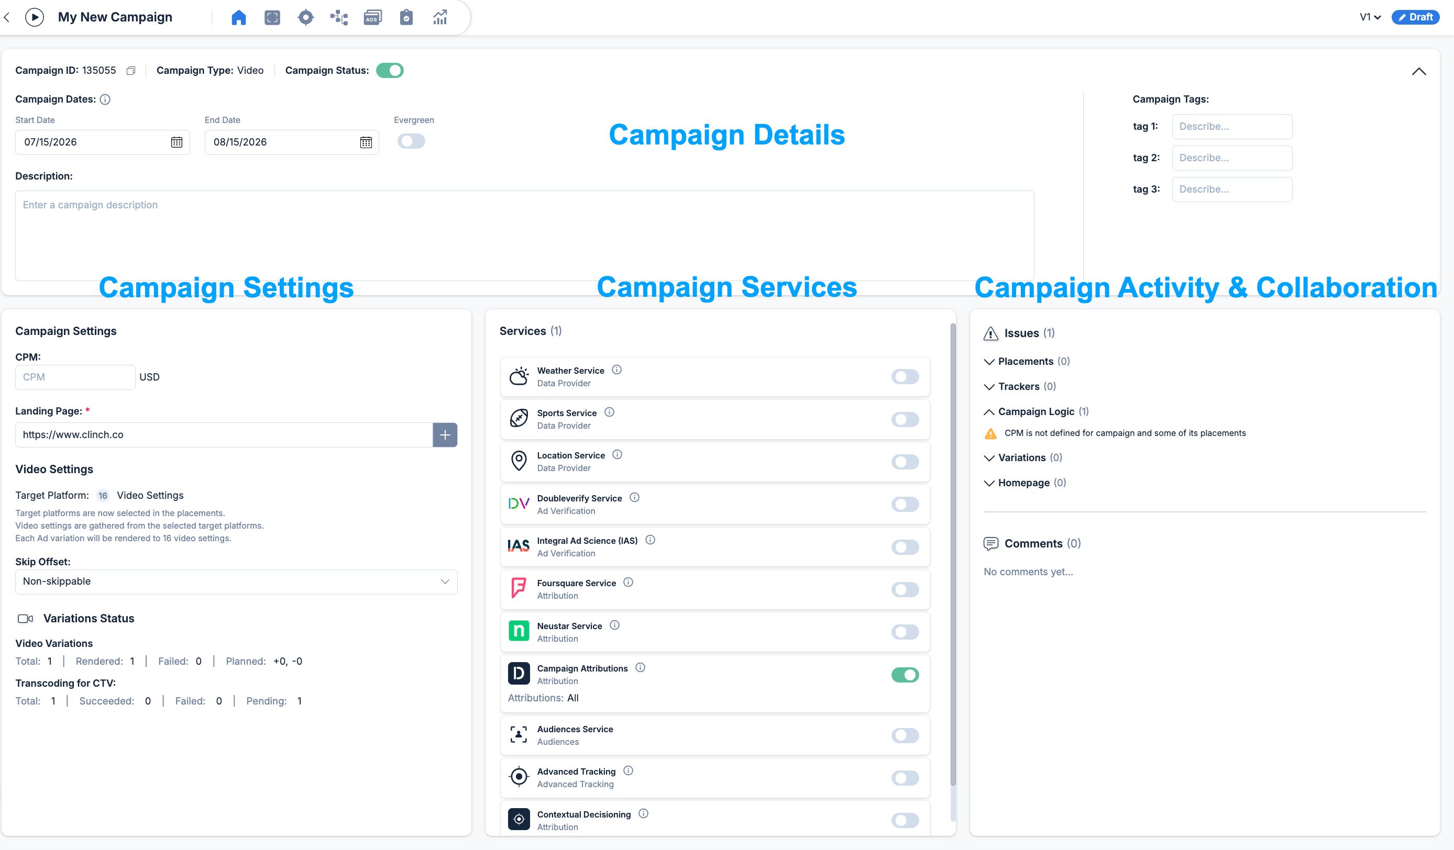The width and height of the screenshot is (1454, 850).
Task: Open the Skip Offset dropdown
Action: point(237,582)
